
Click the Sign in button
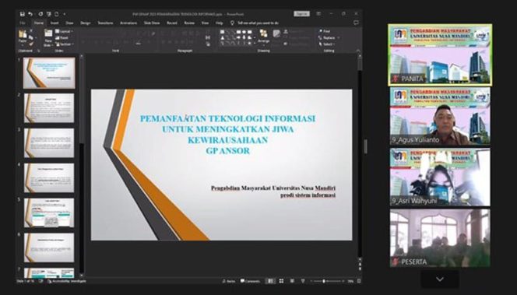click(301, 14)
